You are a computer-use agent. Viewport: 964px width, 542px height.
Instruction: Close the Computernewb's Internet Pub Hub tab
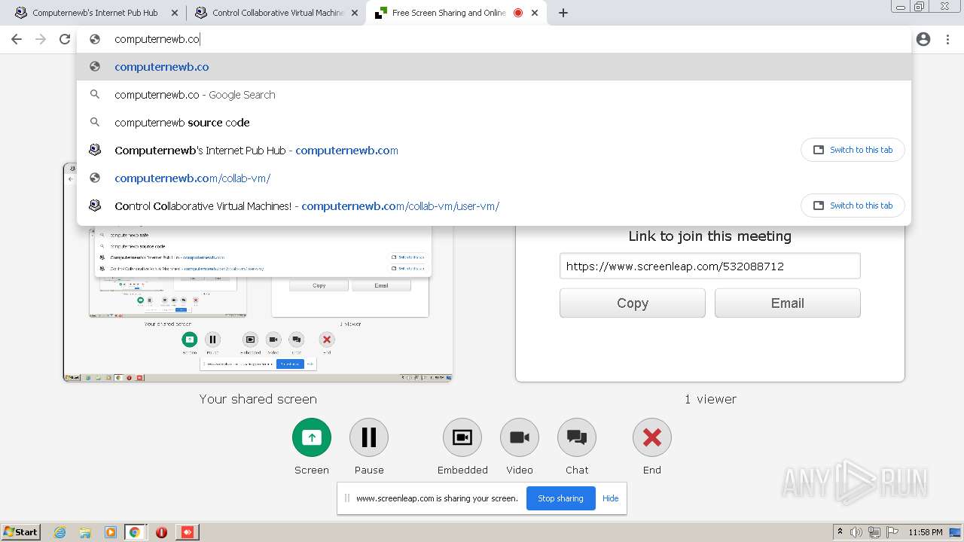(x=175, y=13)
